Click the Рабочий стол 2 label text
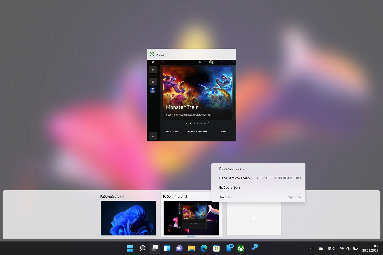 pos(175,197)
